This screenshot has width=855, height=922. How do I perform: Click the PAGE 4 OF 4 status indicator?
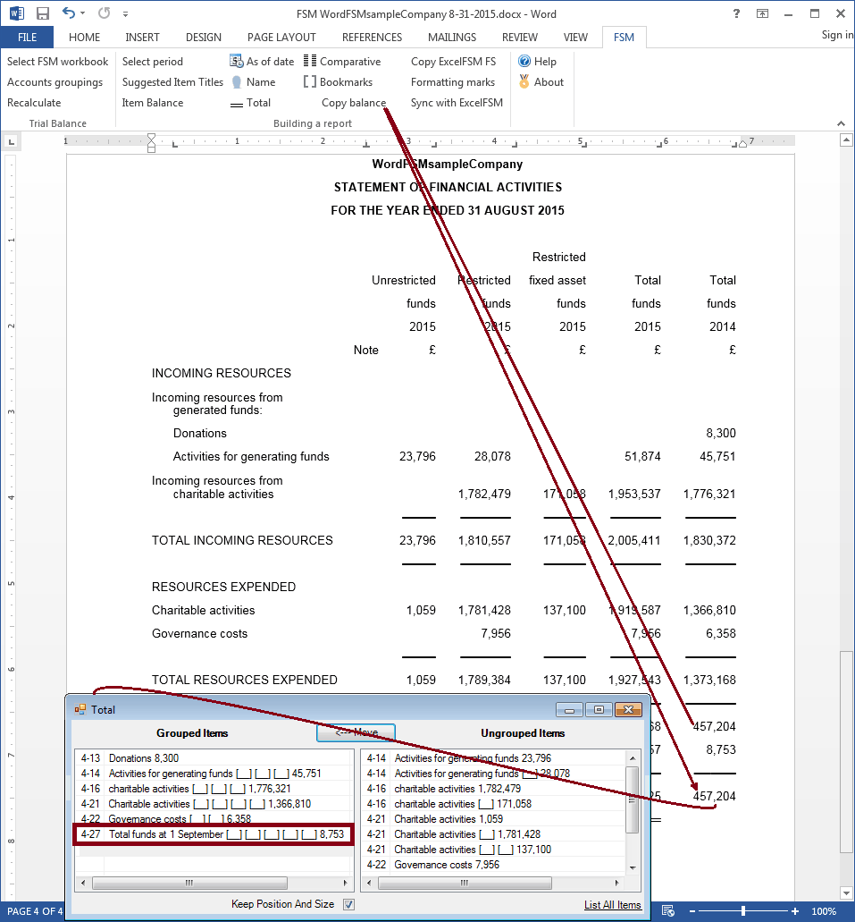tap(34, 911)
